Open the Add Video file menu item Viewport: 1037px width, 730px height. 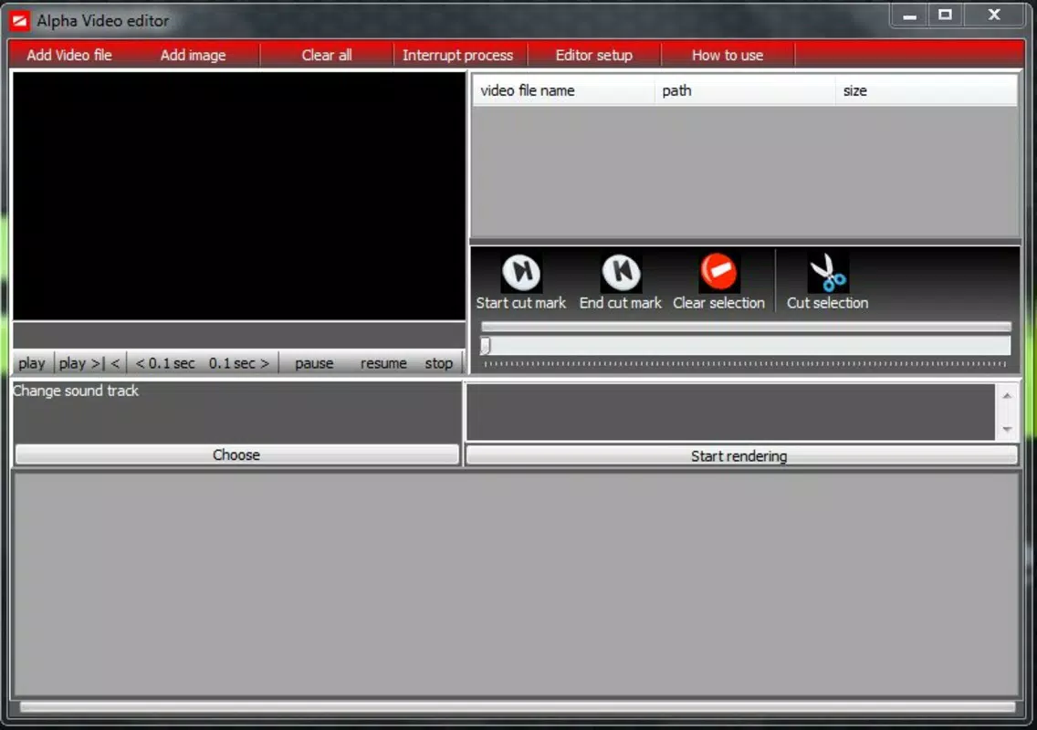tap(69, 55)
